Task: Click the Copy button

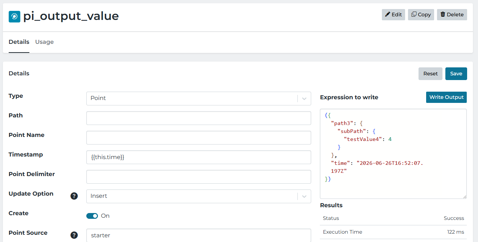Action: [x=421, y=14]
